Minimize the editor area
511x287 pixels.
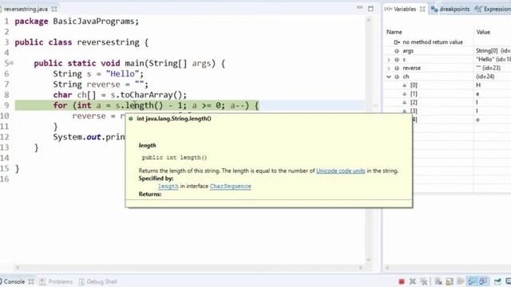[359, 8]
